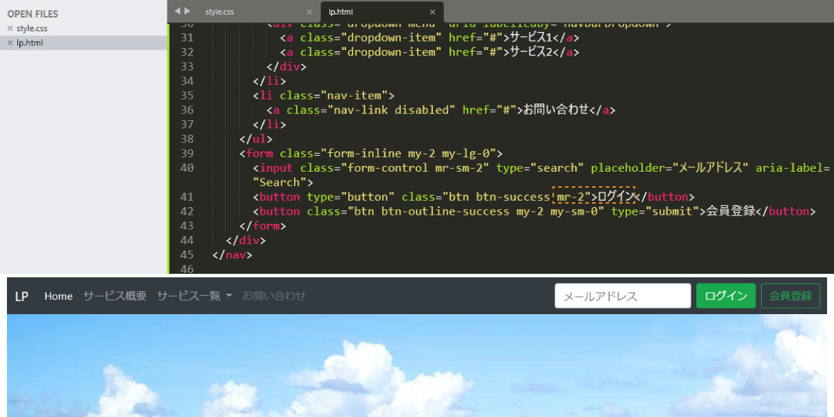Click the sky hero image in preview

tap(417, 366)
